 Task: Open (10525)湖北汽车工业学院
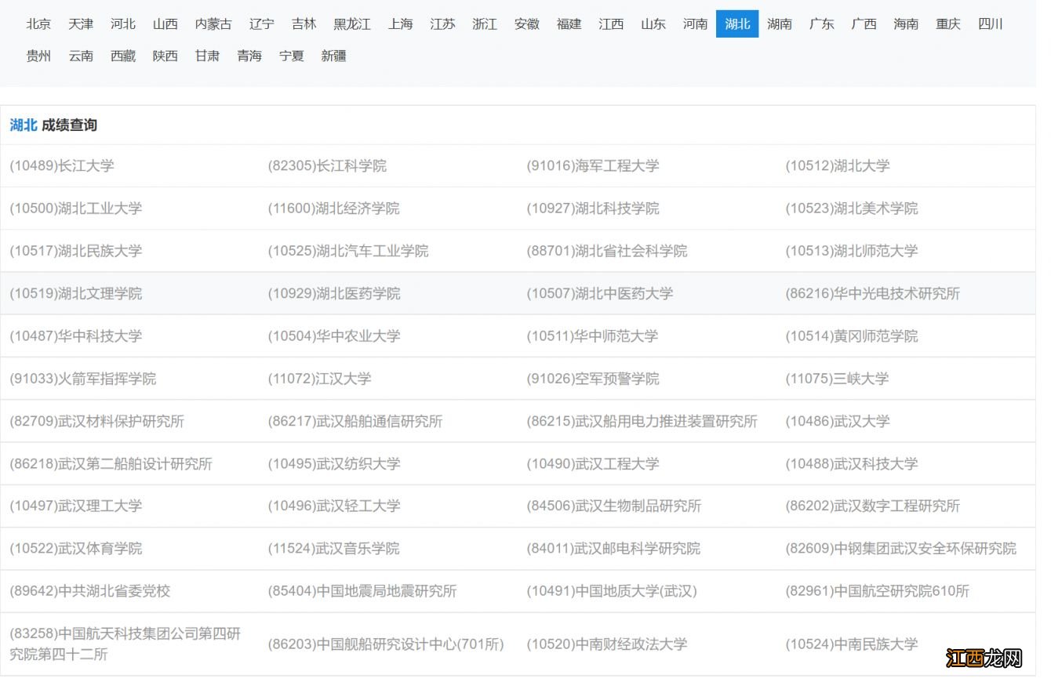click(x=348, y=251)
